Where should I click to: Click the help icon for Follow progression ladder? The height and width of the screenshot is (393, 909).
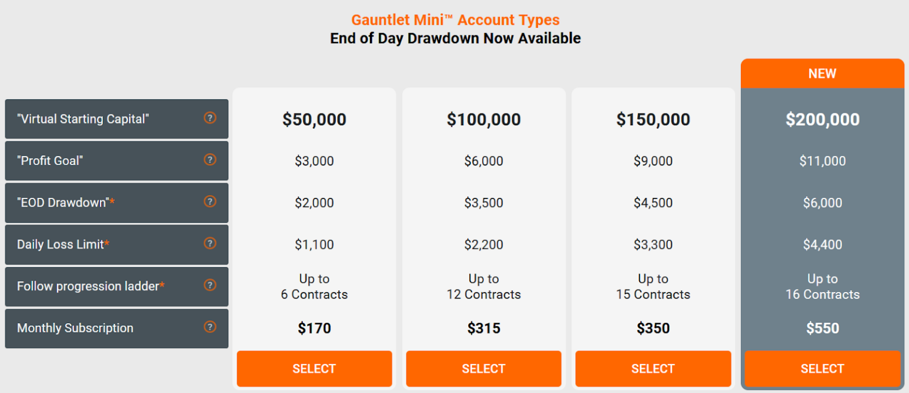[210, 285]
